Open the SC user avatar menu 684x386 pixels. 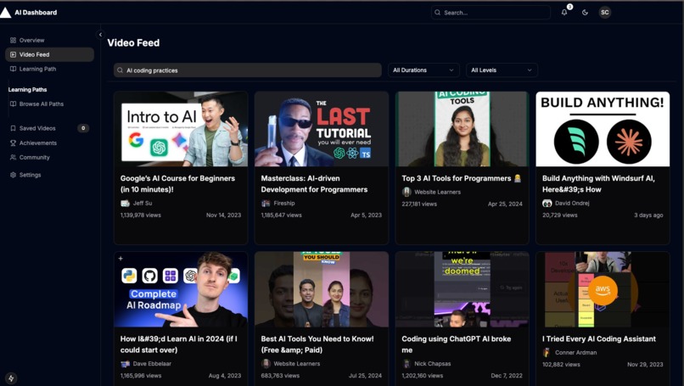tap(604, 12)
